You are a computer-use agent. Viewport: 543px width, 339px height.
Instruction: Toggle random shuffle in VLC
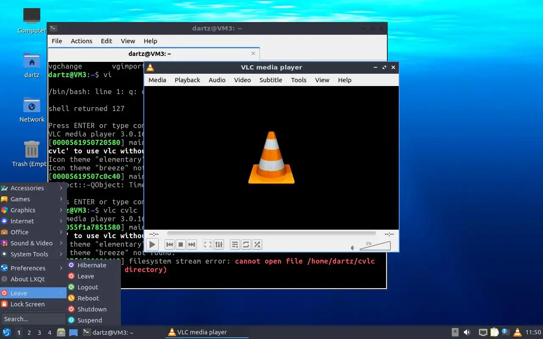pyautogui.click(x=257, y=245)
